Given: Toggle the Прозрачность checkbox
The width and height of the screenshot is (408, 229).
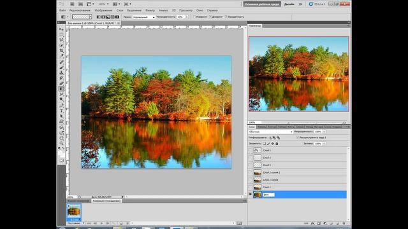Looking at the screenshot, I should [226, 17].
